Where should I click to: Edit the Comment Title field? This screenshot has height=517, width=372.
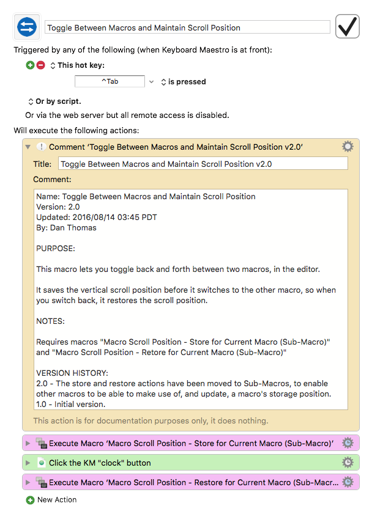pyautogui.click(x=203, y=164)
